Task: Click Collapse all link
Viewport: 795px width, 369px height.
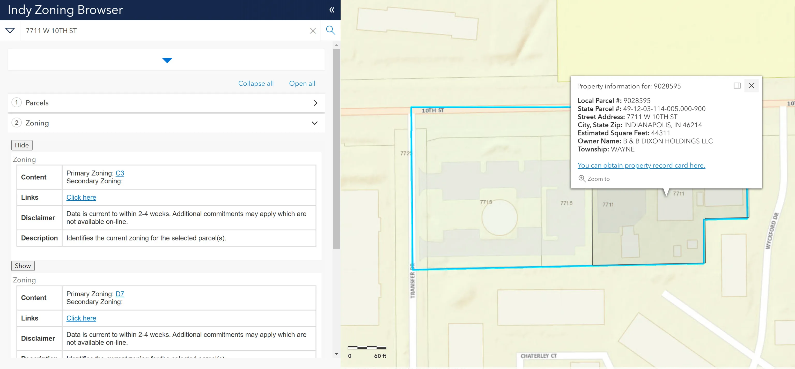Action: click(256, 84)
